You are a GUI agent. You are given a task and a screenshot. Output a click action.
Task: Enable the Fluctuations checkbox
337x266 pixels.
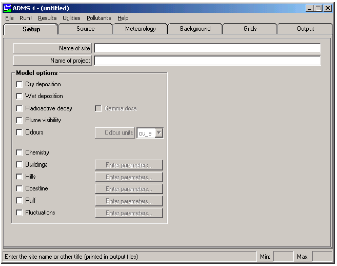tap(19, 213)
